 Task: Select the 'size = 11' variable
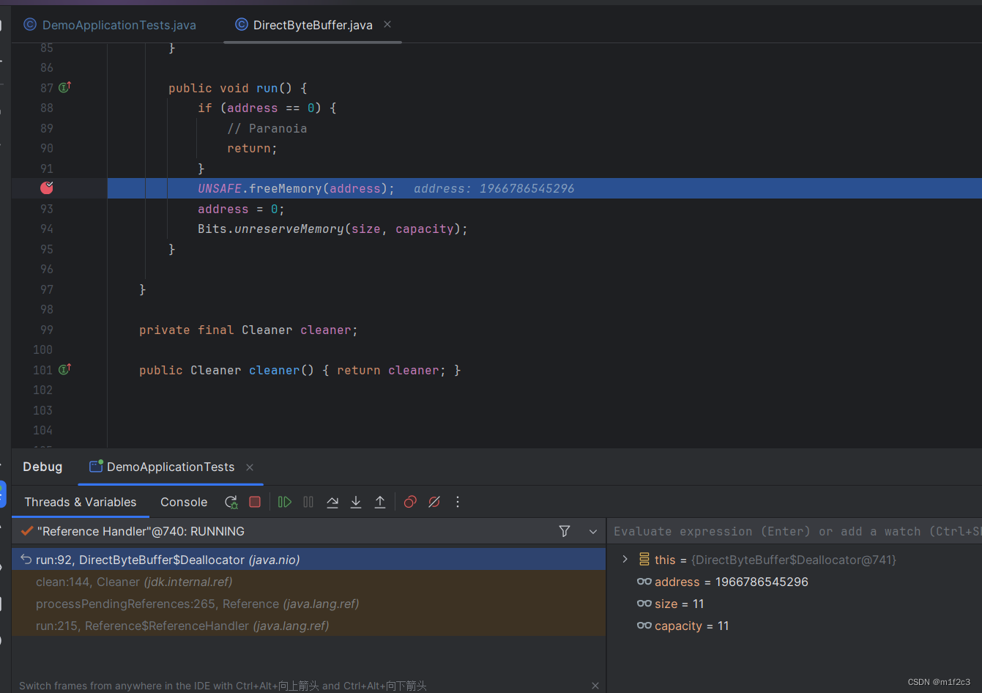tap(795, 604)
